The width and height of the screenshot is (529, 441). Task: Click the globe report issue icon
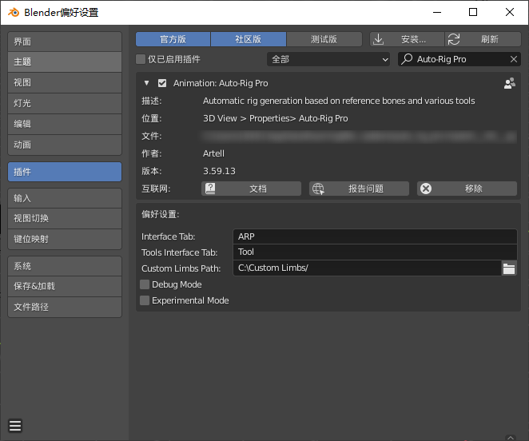point(318,189)
